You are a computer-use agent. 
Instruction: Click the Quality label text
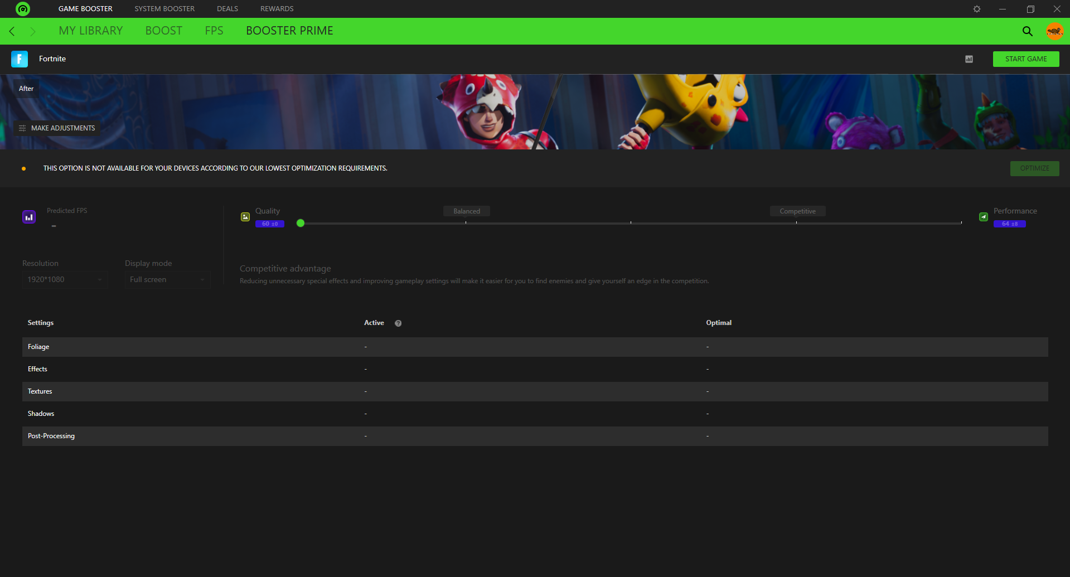click(268, 211)
